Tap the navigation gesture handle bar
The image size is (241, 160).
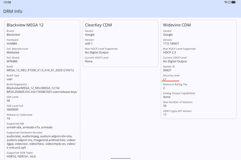120,158
